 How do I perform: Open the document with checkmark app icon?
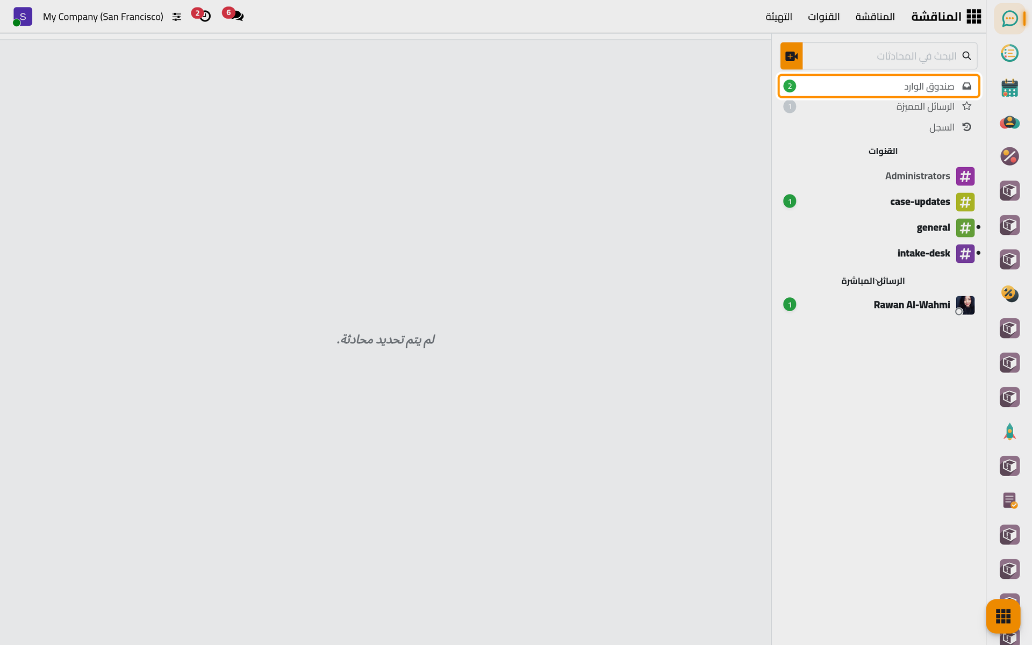tap(1009, 500)
